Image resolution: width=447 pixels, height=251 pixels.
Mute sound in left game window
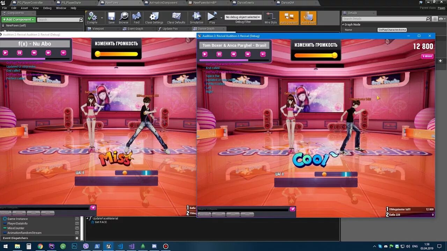tap(63, 53)
